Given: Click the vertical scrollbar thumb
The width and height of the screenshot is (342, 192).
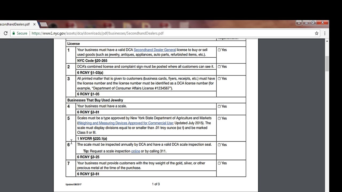Looking at the screenshot, I should tap(327, 64).
